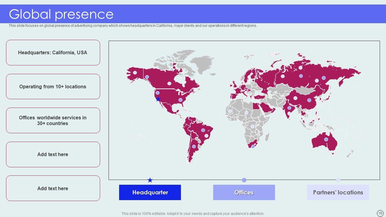
Task: Select the partner marker on Alaska
Action: point(135,73)
